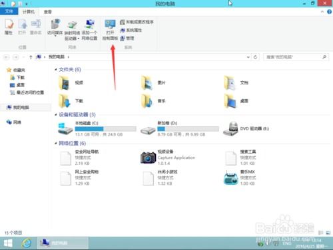Click the Properties (属性) ribbon icon

(9, 27)
